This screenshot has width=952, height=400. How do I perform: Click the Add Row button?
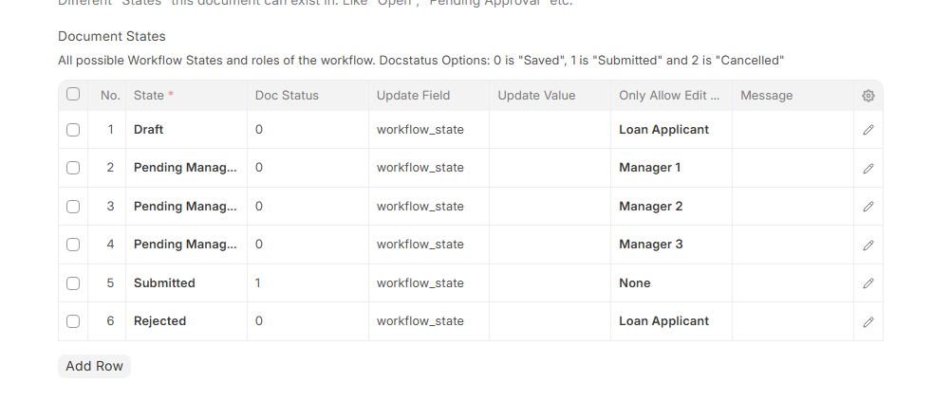point(94,366)
